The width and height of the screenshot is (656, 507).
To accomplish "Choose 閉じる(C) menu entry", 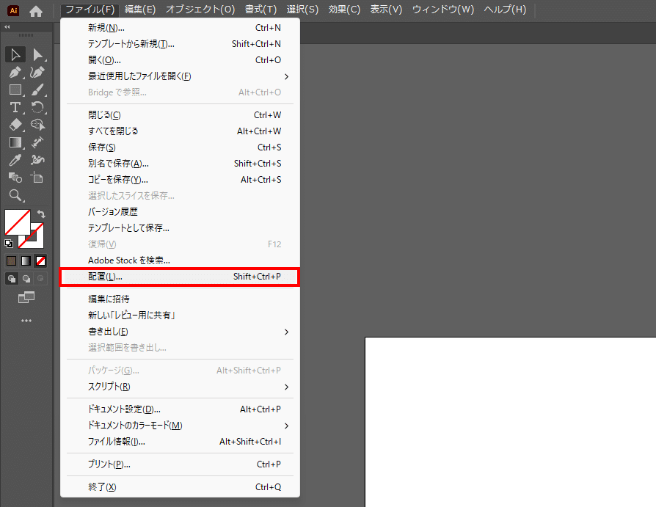I will pos(180,115).
